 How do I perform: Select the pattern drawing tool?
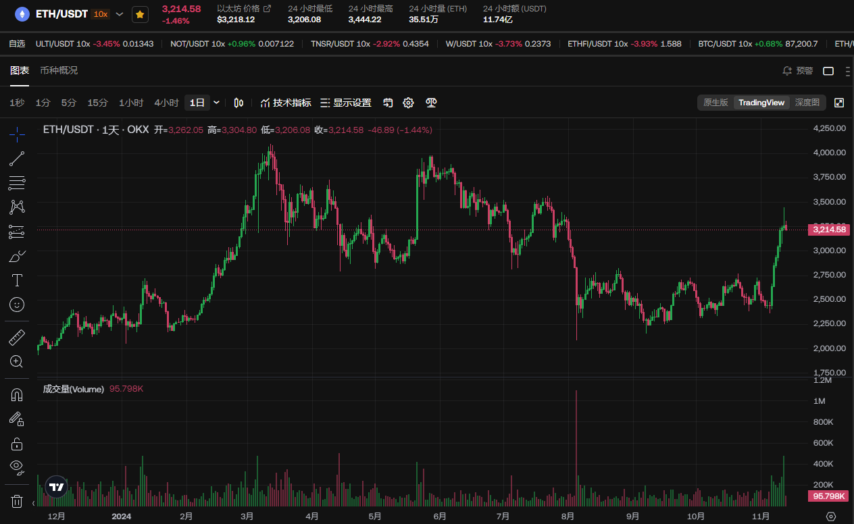coord(17,207)
